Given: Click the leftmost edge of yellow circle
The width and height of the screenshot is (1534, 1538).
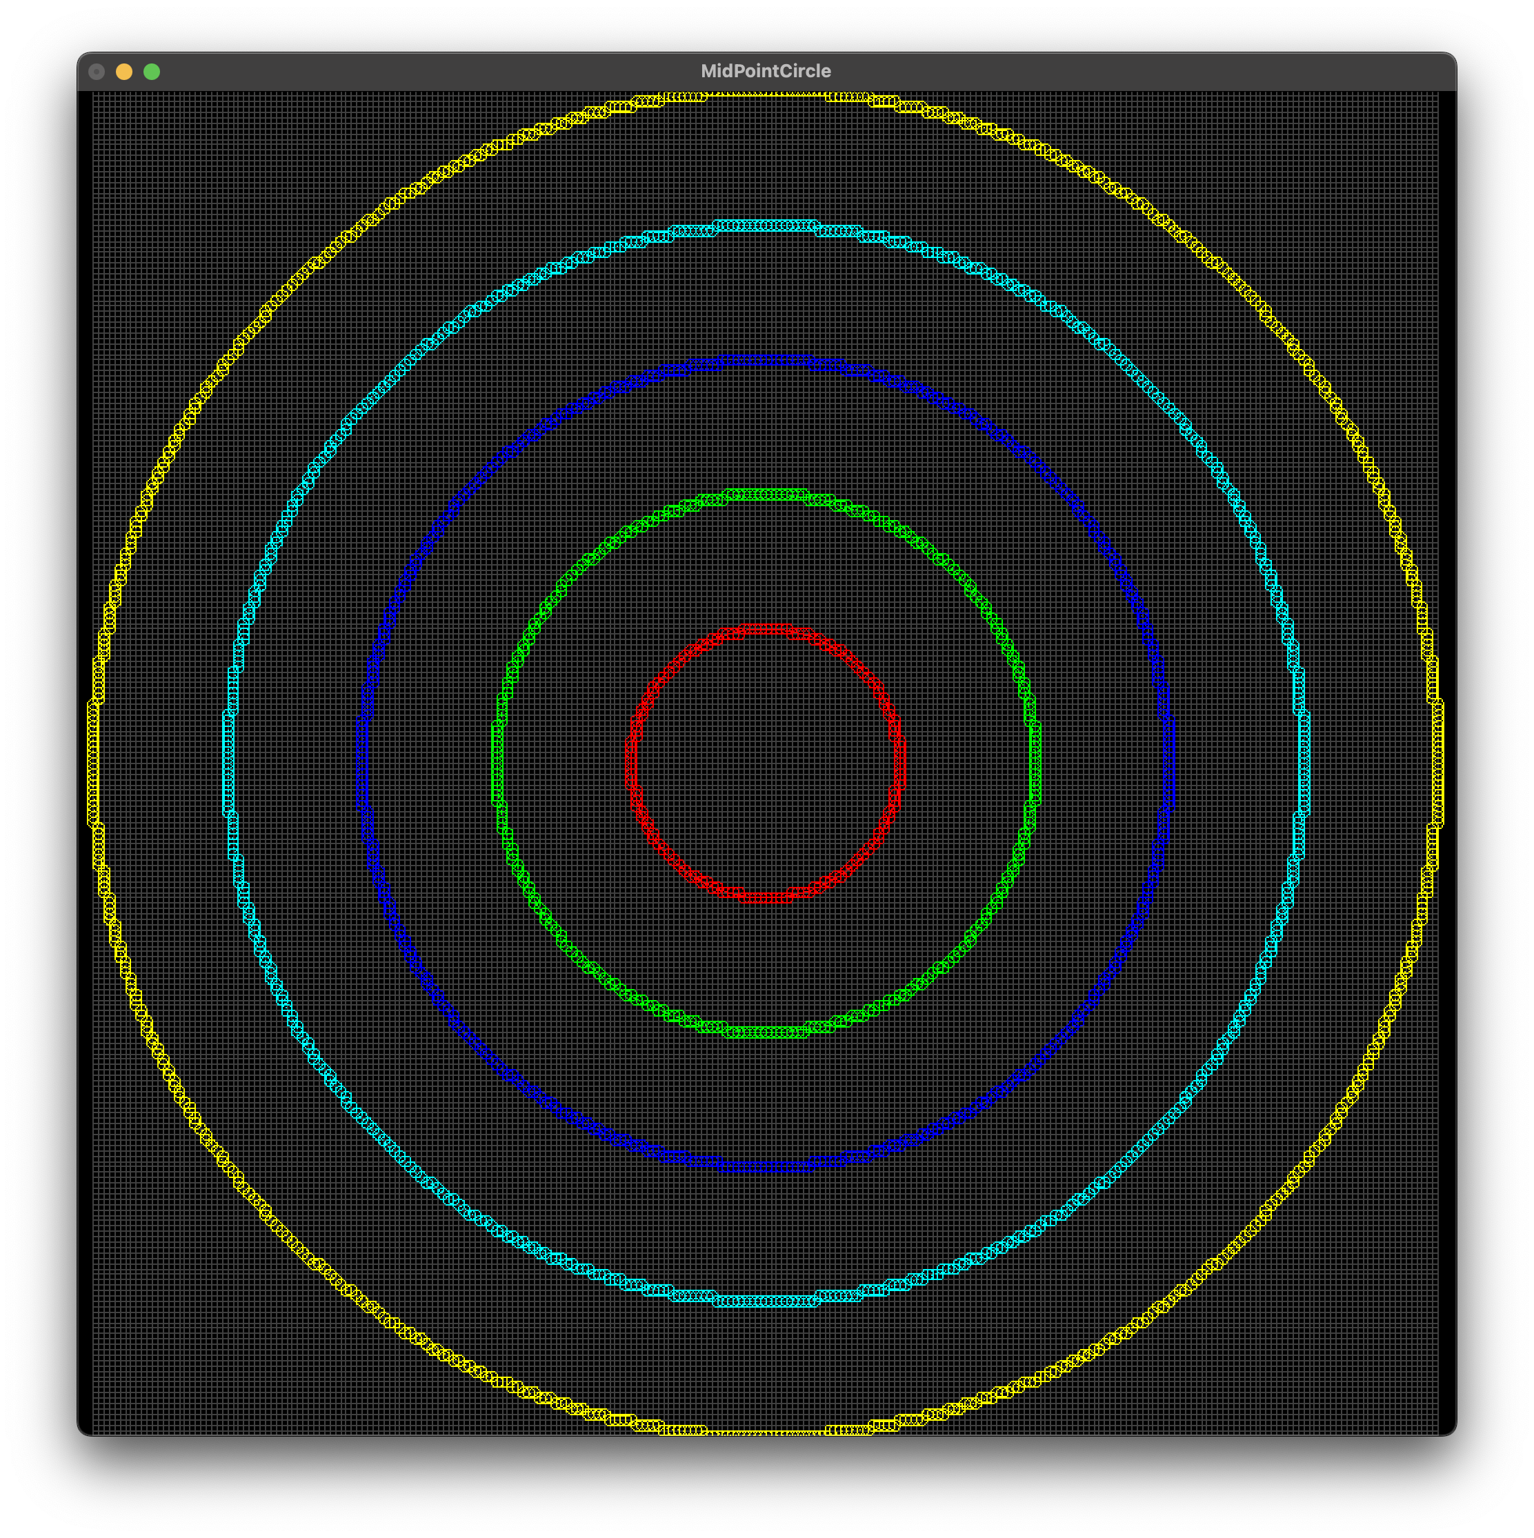Looking at the screenshot, I should click(93, 764).
